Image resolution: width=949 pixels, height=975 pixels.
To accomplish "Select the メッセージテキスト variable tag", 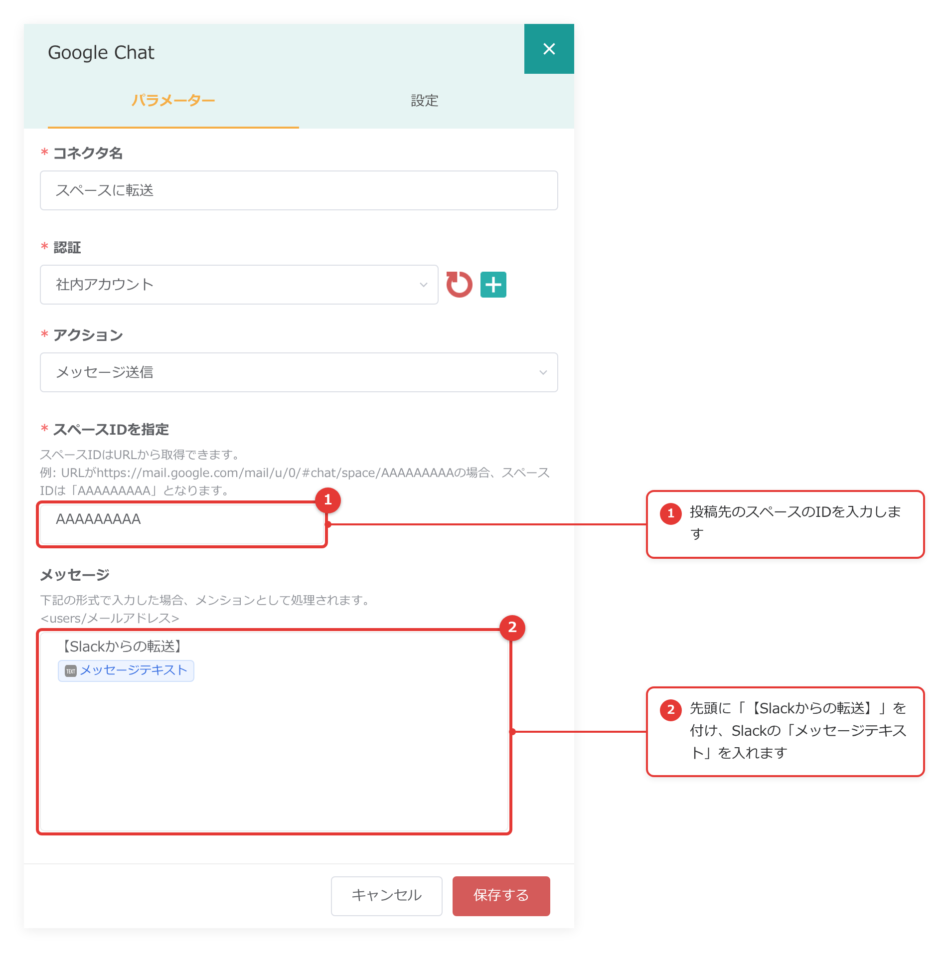I will click(x=126, y=670).
